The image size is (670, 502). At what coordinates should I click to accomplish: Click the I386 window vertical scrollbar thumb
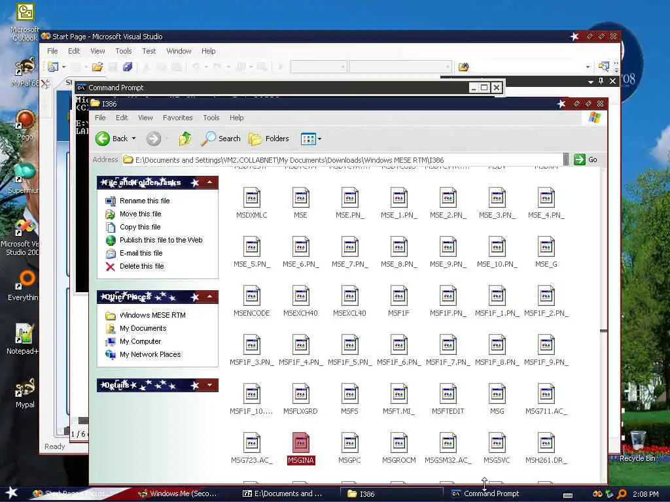point(603,331)
